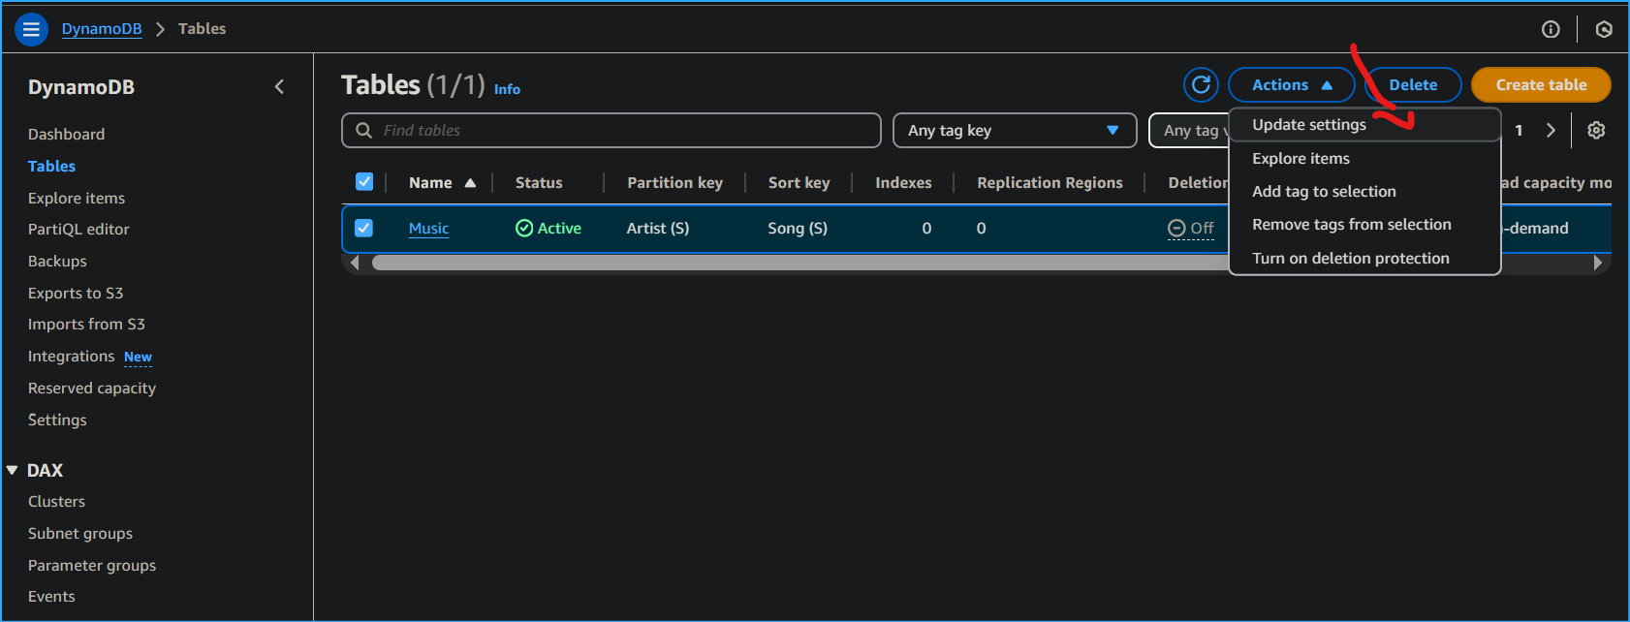Click the Active status check icon
Screen dimensions: 1630x622
[x=524, y=228]
